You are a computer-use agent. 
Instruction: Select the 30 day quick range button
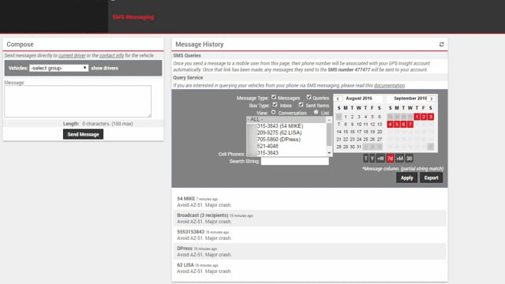coord(409,159)
